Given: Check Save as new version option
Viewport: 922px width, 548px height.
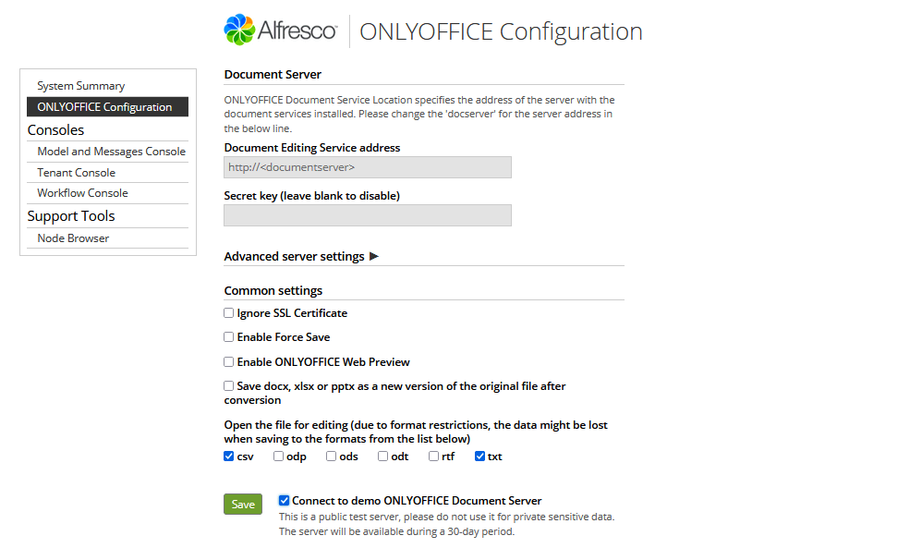Looking at the screenshot, I should coord(229,386).
